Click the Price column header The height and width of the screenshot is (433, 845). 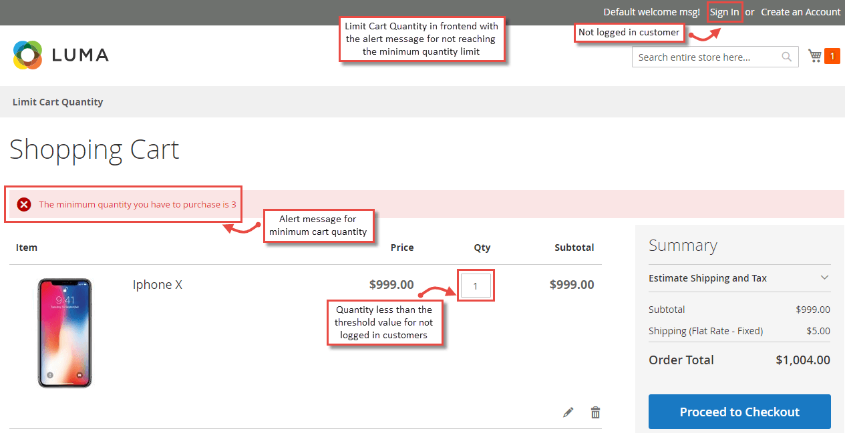point(402,248)
